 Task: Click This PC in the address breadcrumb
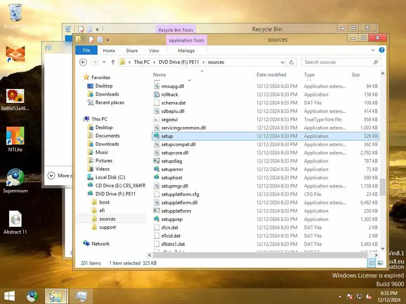142,62
